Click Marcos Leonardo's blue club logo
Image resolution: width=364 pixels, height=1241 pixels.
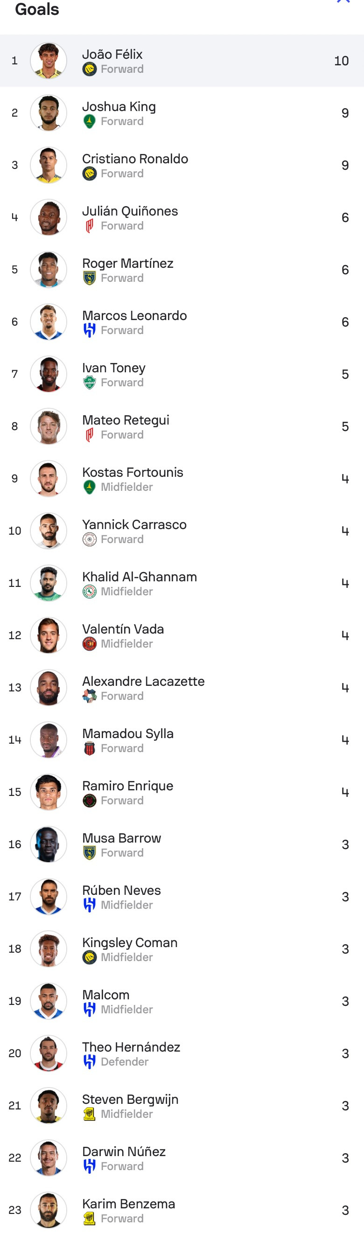tap(89, 330)
